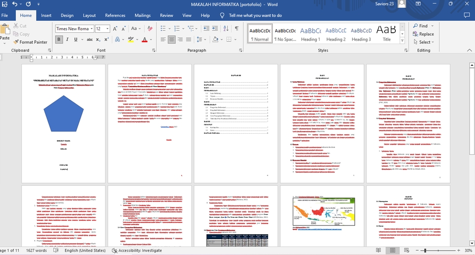475x255 pixels.
Task: Switch to Read Mode view icon
Action: pos(379,251)
